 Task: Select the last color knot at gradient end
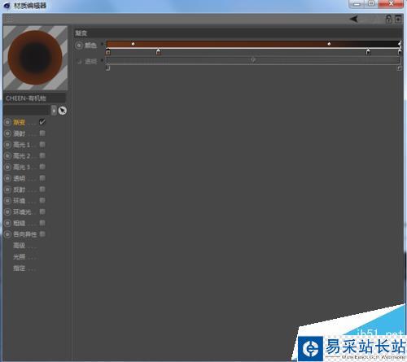click(x=400, y=52)
